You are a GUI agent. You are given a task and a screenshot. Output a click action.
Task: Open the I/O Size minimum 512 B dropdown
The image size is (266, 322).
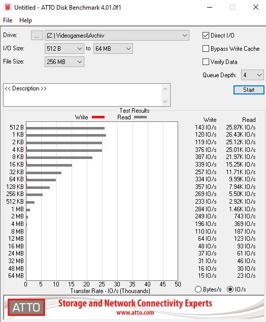click(64, 49)
